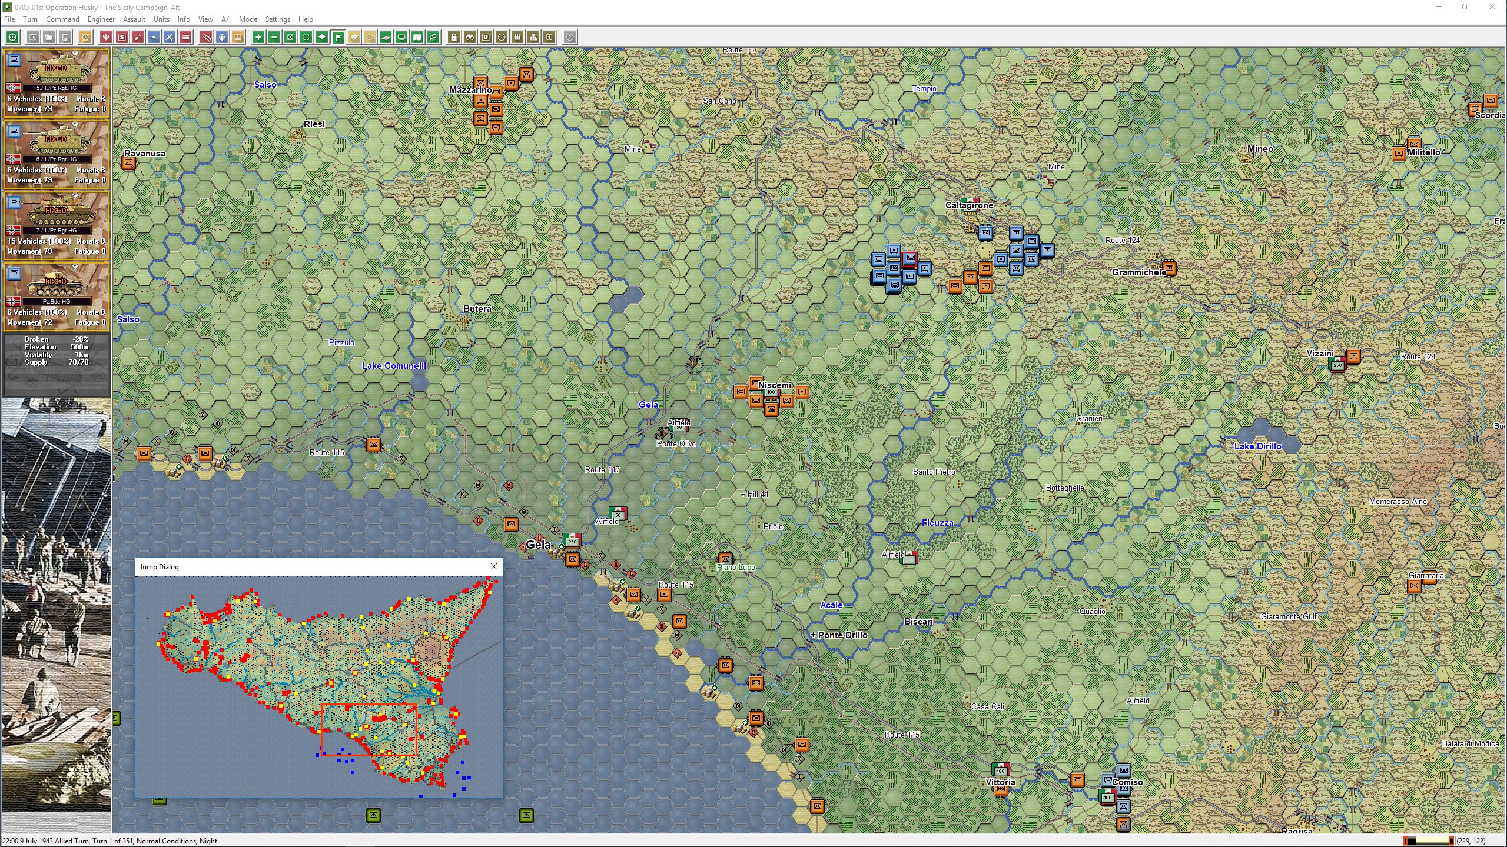Click the Mazzarino town label
The height and width of the screenshot is (847, 1507).
point(470,90)
